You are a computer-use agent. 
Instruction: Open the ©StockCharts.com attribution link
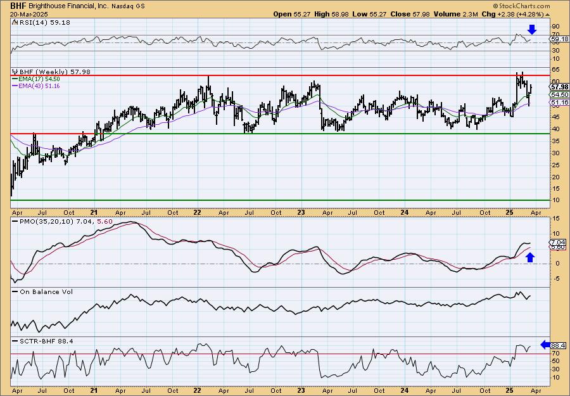tap(521, 6)
